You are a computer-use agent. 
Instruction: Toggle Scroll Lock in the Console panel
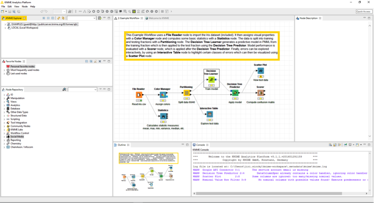point(335,145)
